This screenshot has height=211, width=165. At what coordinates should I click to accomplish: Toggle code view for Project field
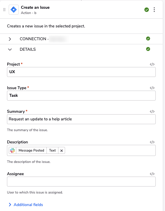point(152,64)
